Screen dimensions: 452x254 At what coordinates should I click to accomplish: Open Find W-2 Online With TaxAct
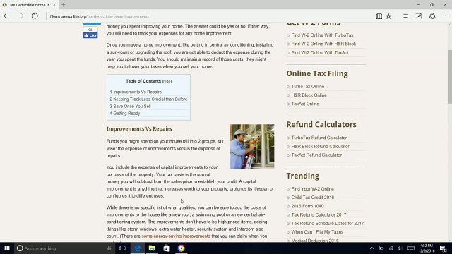coord(320,53)
